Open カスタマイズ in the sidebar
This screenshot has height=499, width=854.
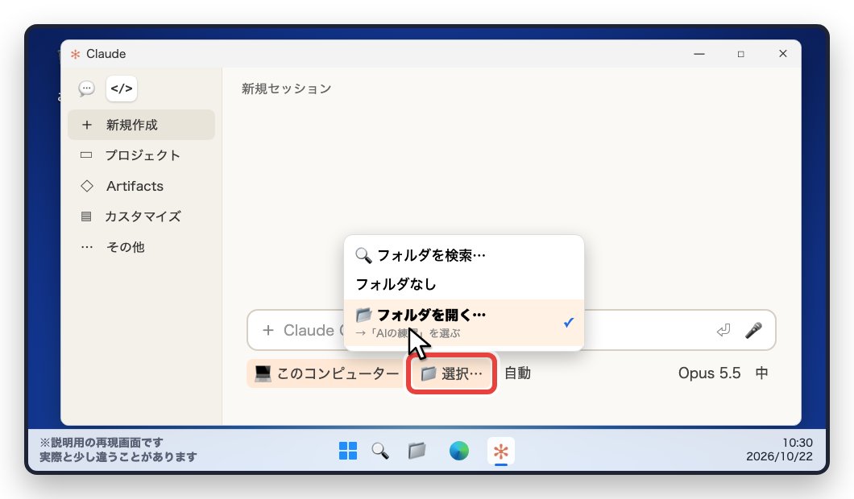coord(141,216)
